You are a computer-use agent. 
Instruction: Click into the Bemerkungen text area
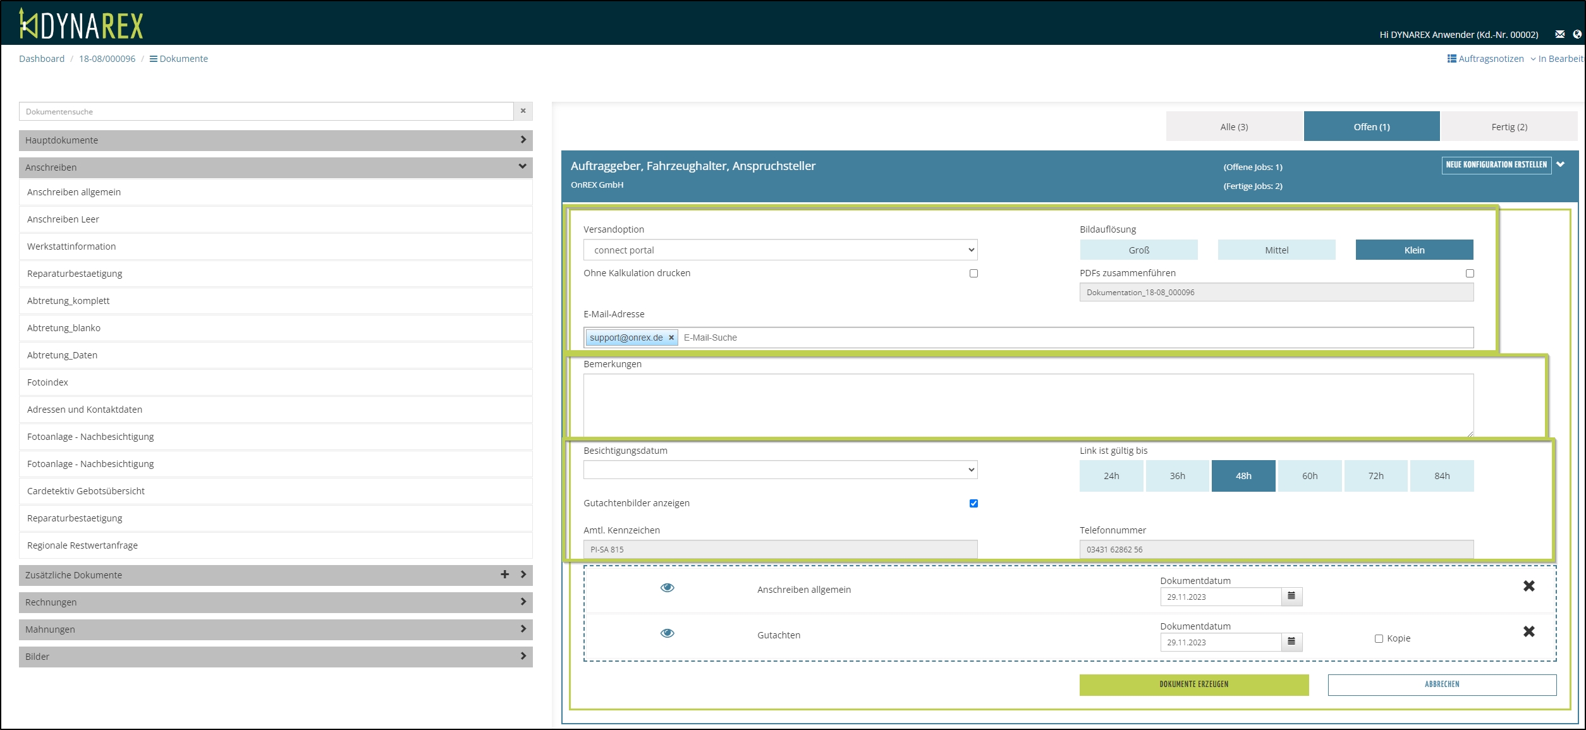click(1028, 405)
